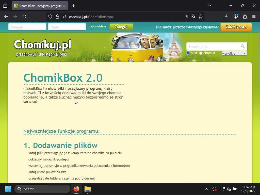260x195 pixels.
Task: Click the text 'dokładny wskaźnik postępu'
Action: (x=48, y=159)
